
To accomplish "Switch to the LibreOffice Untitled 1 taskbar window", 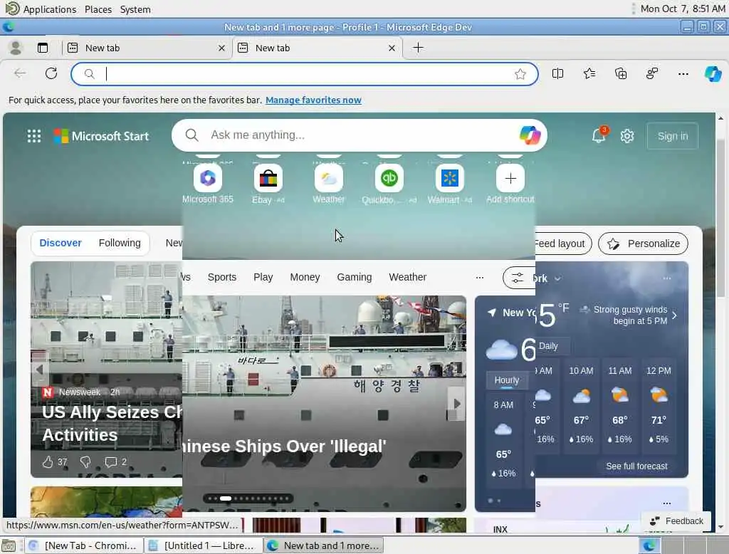I will pyautogui.click(x=203, y=545).
